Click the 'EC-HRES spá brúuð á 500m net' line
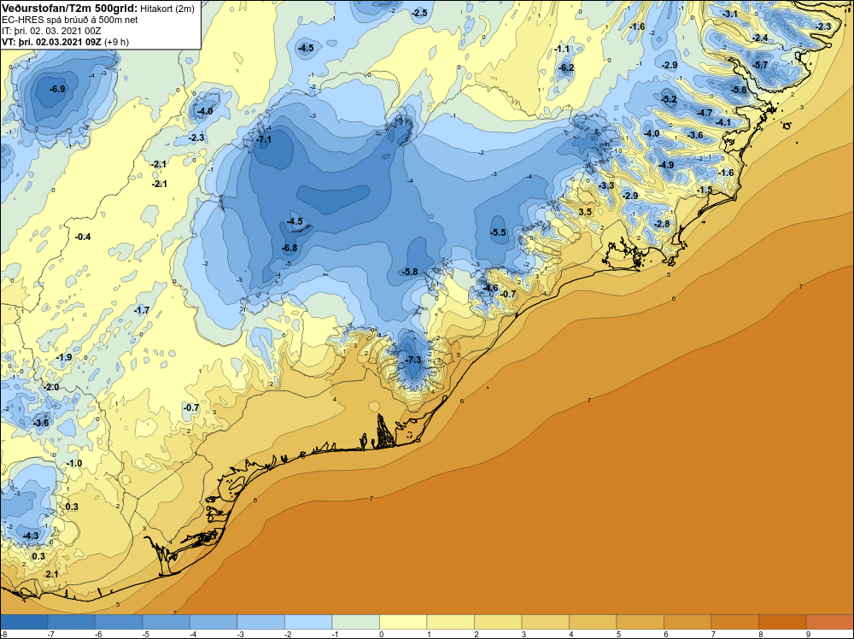854x639 pixels. pos(70,20)
